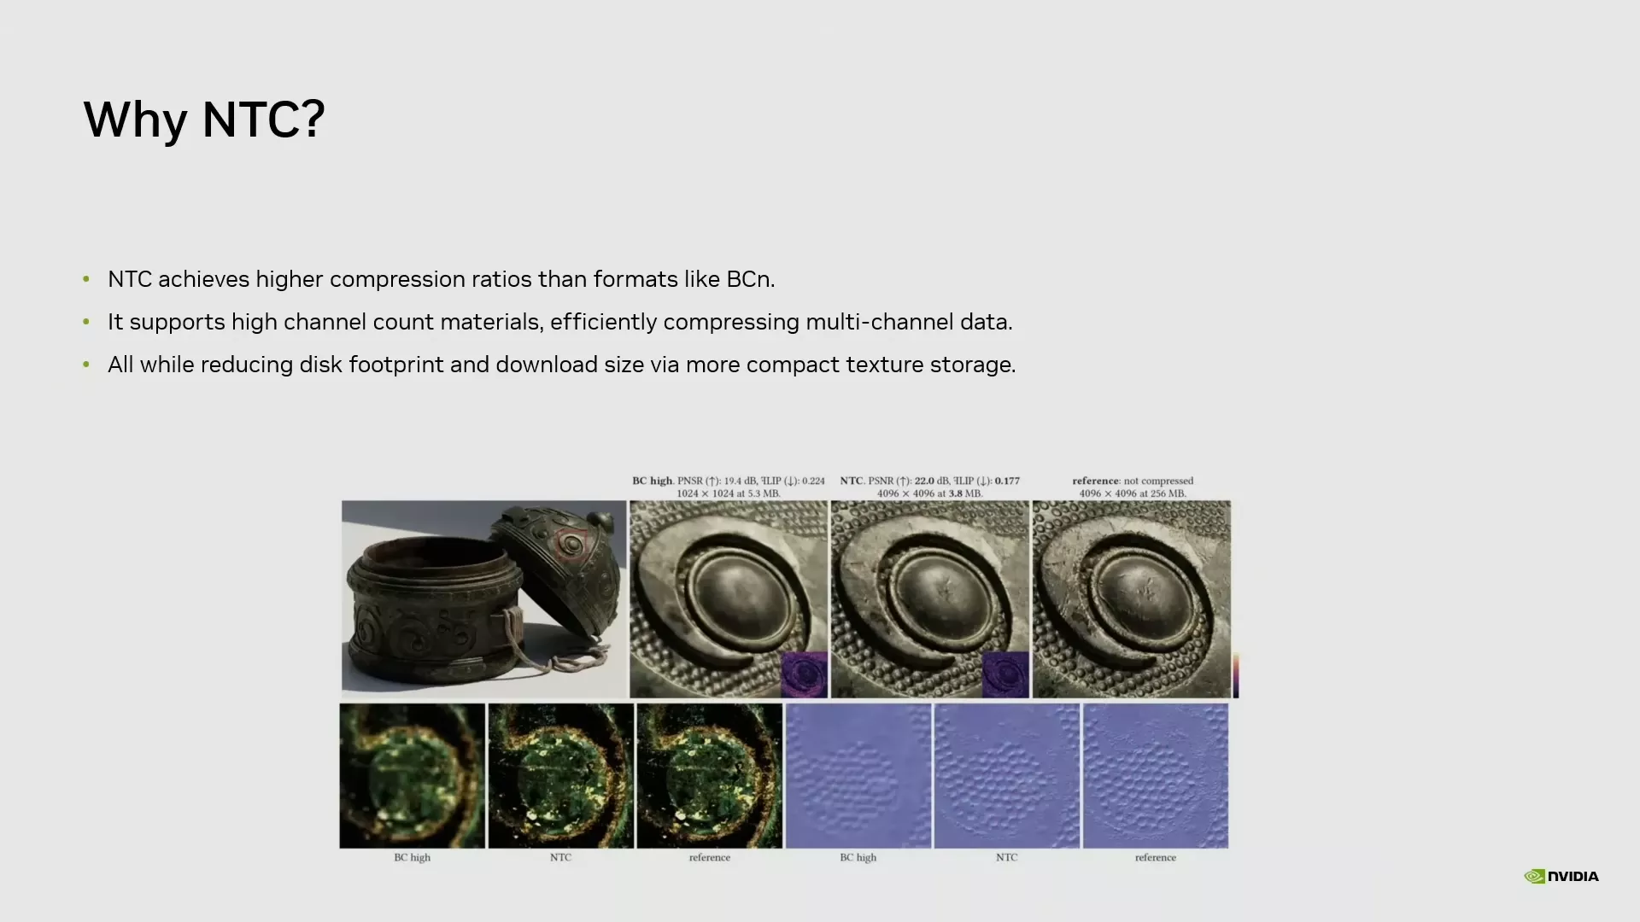Click the bullet about high channel count materials
The image size is (1640, 922).
559,322
